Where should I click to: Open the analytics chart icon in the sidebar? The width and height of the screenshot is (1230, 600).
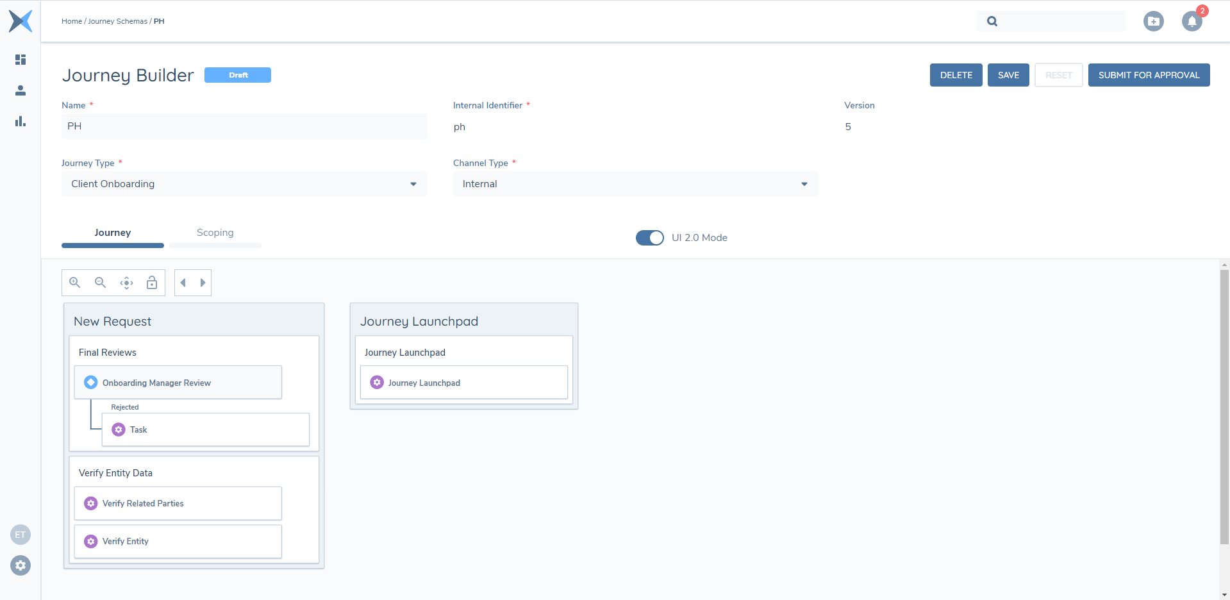click(x=20, y=121)
